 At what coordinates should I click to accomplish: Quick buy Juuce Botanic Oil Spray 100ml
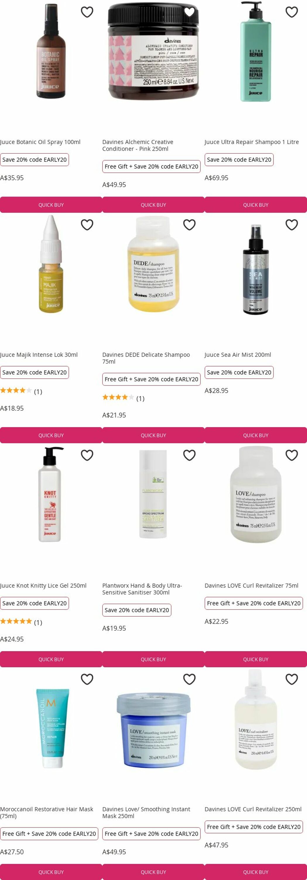pyautogui.click(x=51, y=205)
